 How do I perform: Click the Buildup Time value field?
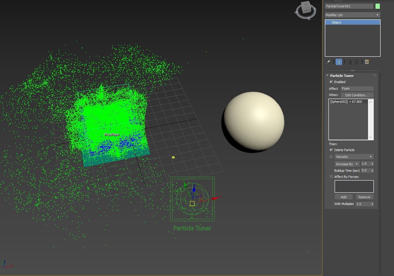tap(366, 171)
